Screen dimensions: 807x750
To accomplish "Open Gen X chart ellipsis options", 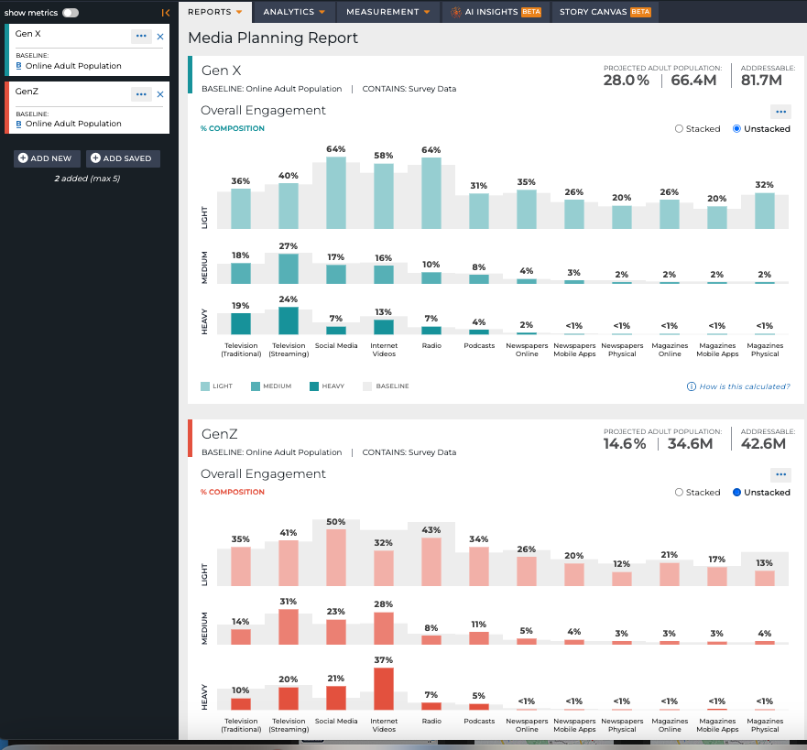I will point(780,112).
